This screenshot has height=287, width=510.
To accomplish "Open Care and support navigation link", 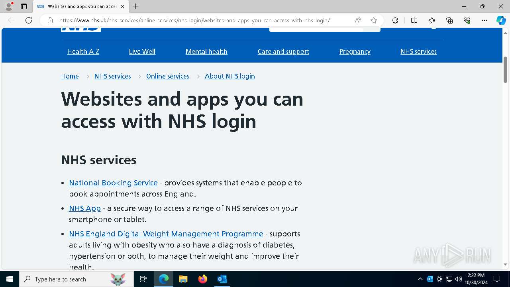I will (283, 51).
